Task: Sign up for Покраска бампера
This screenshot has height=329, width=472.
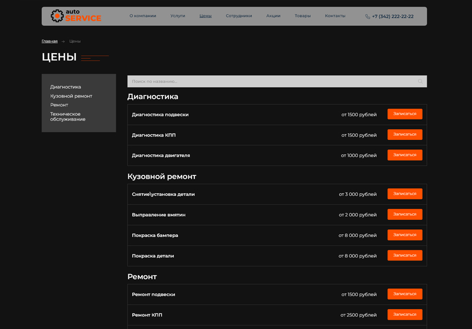Action: point(404,235)
